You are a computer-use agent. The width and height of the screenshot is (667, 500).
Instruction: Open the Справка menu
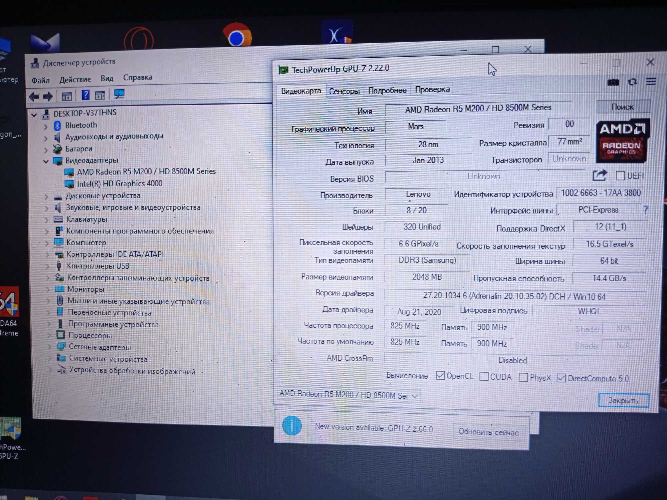click(138, 78)
